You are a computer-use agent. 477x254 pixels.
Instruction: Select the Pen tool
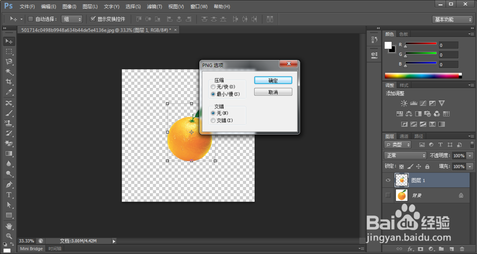tap(9, 185)
